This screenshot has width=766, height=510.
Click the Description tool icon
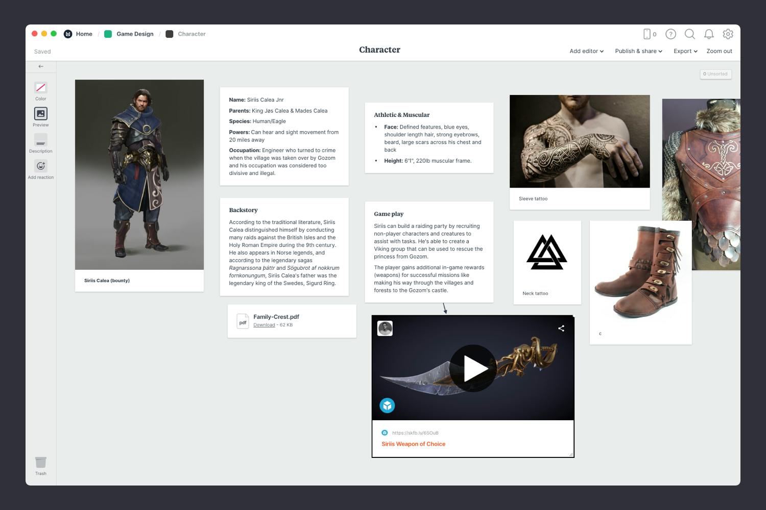point(40,141)
